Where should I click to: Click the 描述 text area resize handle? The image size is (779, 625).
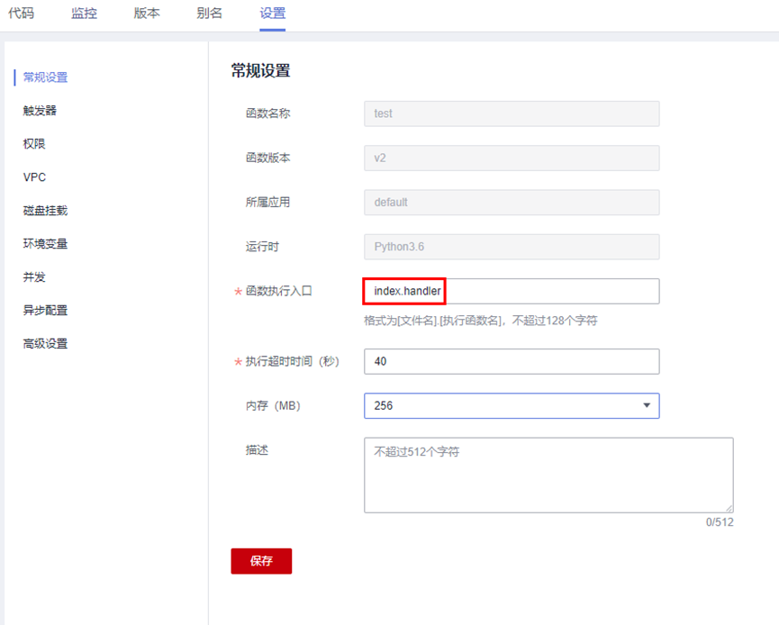pyautogui.click(x=729, y=508)
